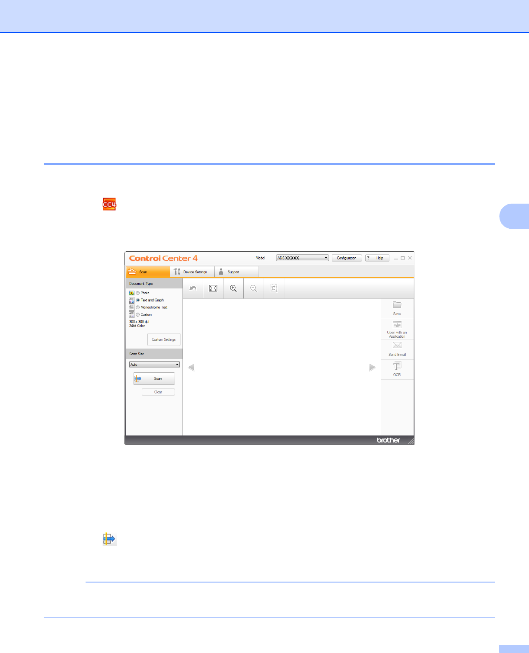
Task: Zoom out with the magnifier minus icon
Action: (x=254, y=288)
